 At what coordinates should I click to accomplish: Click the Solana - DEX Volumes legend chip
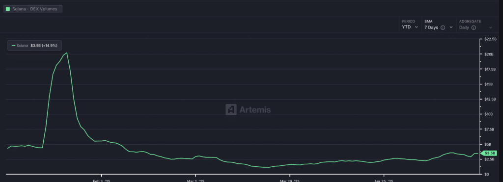33,9
